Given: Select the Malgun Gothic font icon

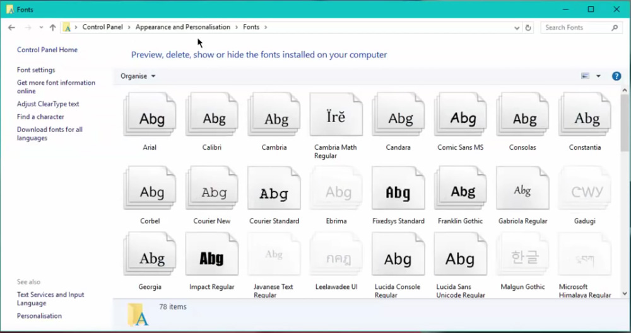Looking at the screenshot, I should pos(522,254).
